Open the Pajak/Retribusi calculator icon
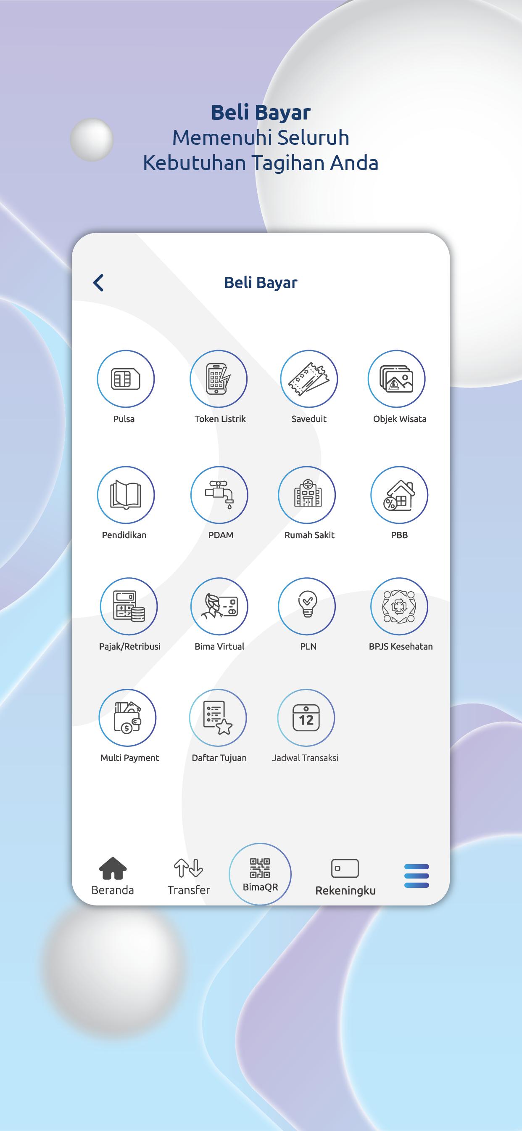522x1131 pixels. click(129, 606)
